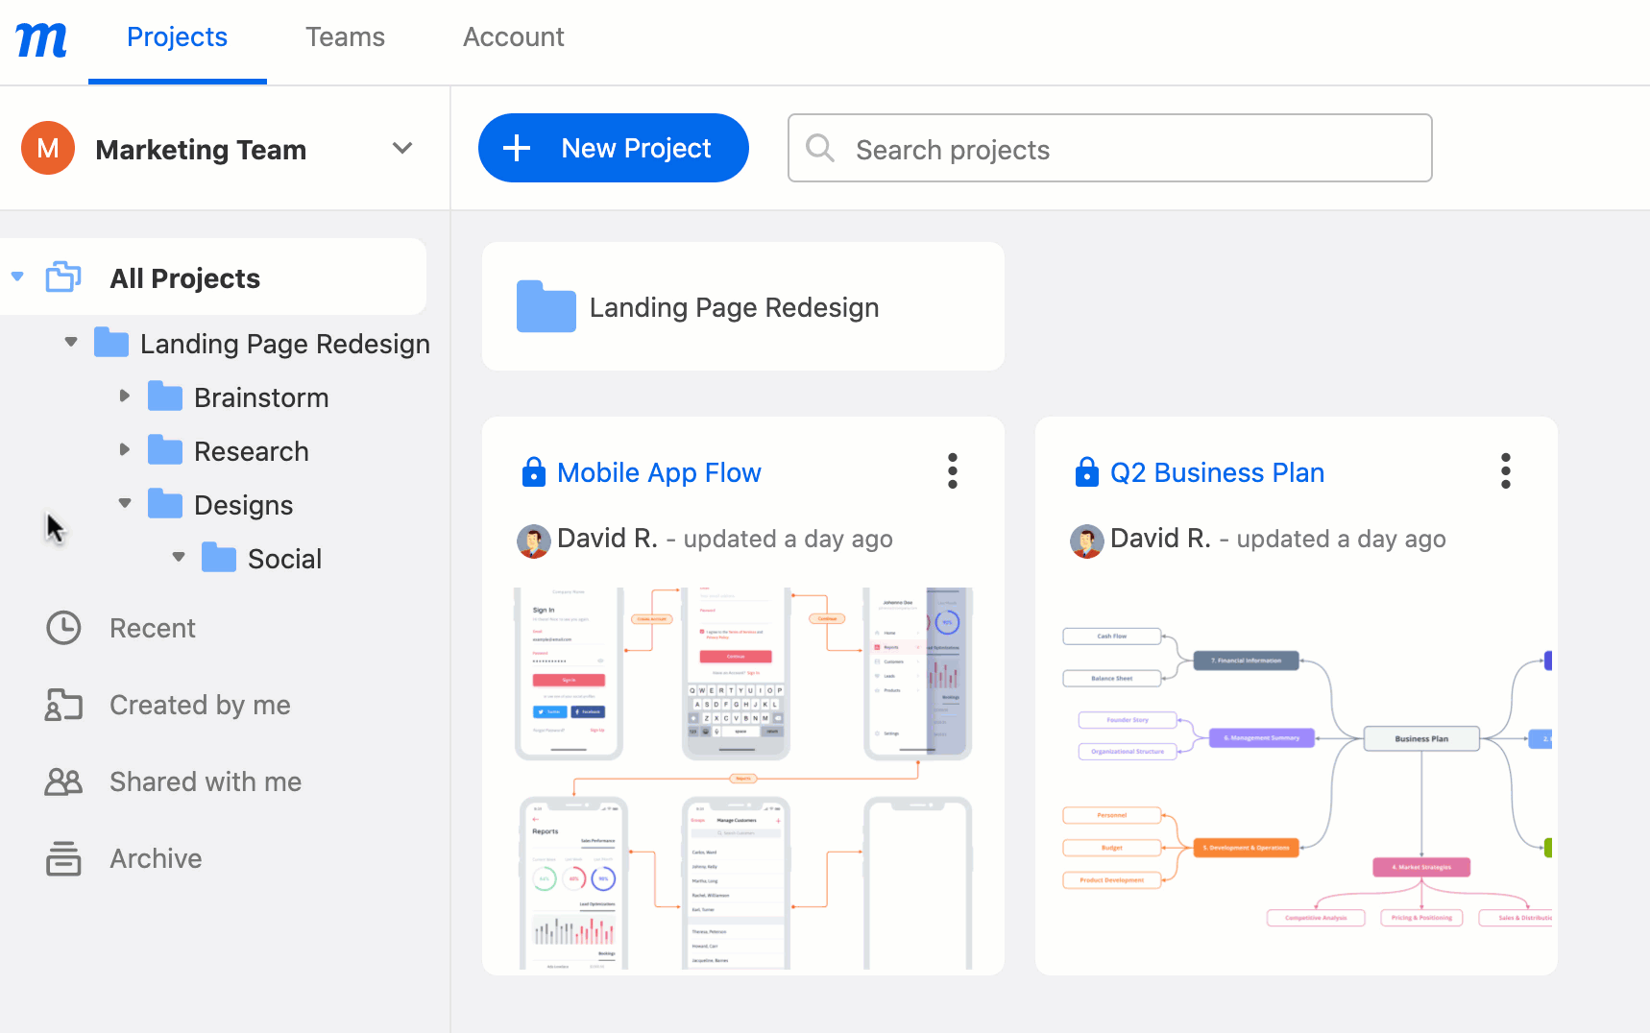Collapse the Designs folder

[x=124, y=503]
